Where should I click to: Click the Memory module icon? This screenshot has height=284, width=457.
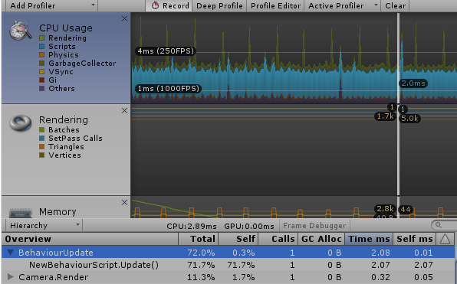click(21, 212)
